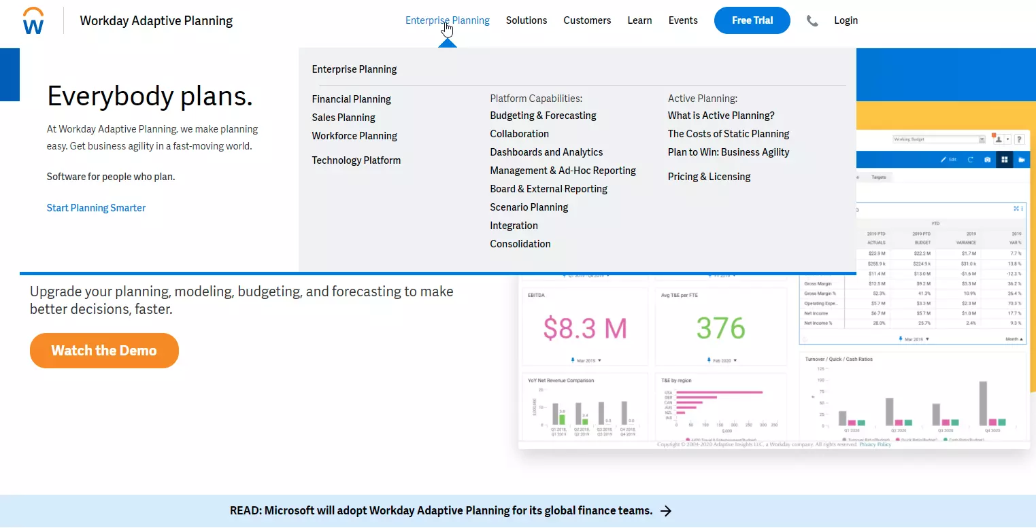Open the Mar 2019 dropdown under EBITDA
Viewport: 1036px width, 528px height.
click(585, 360)
